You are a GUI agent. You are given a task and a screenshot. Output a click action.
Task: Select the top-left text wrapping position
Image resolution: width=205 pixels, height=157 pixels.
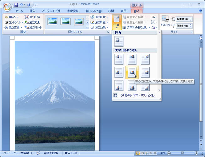click(x=119, y=59)
